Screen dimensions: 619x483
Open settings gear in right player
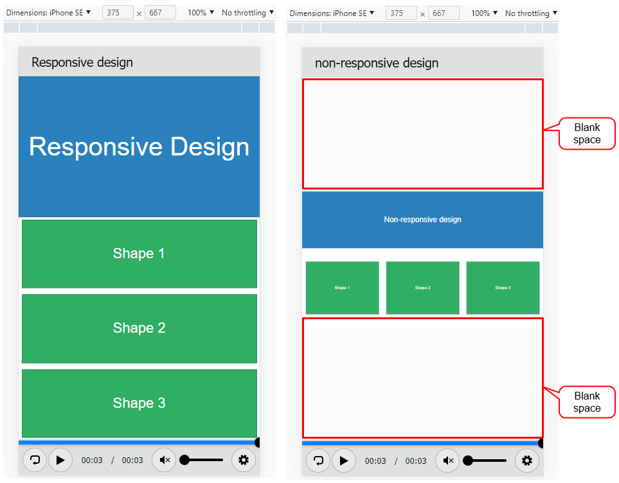tap(527, 461)
